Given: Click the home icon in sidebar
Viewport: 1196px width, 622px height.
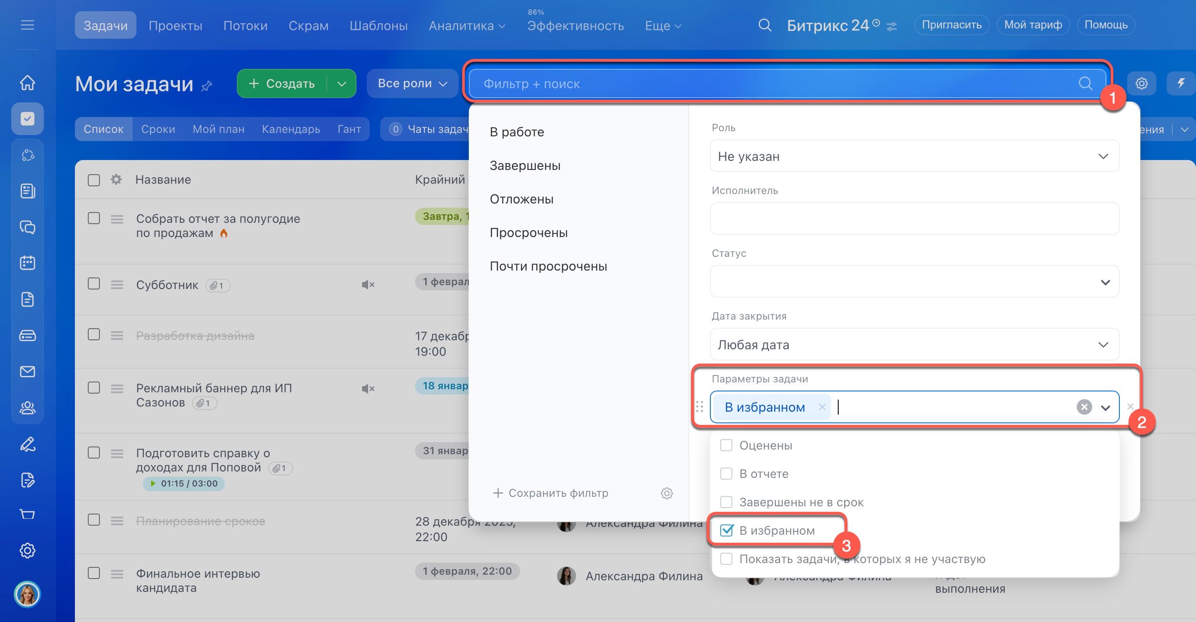Looking at the screenshot, I should click(28, 83).
